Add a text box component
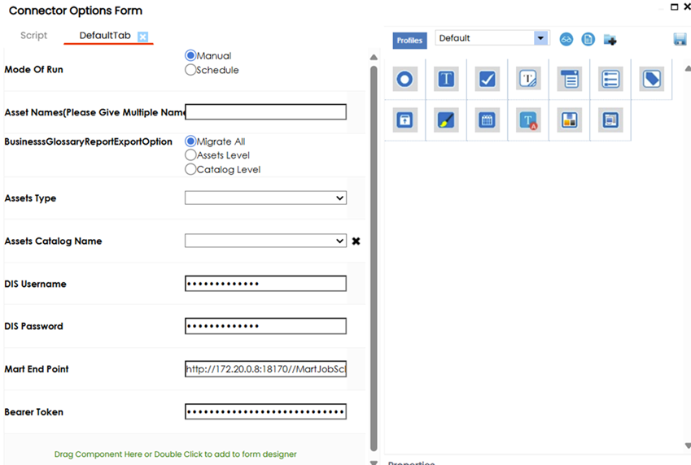Viewport: 691px width, 465px height. point(446,79)
